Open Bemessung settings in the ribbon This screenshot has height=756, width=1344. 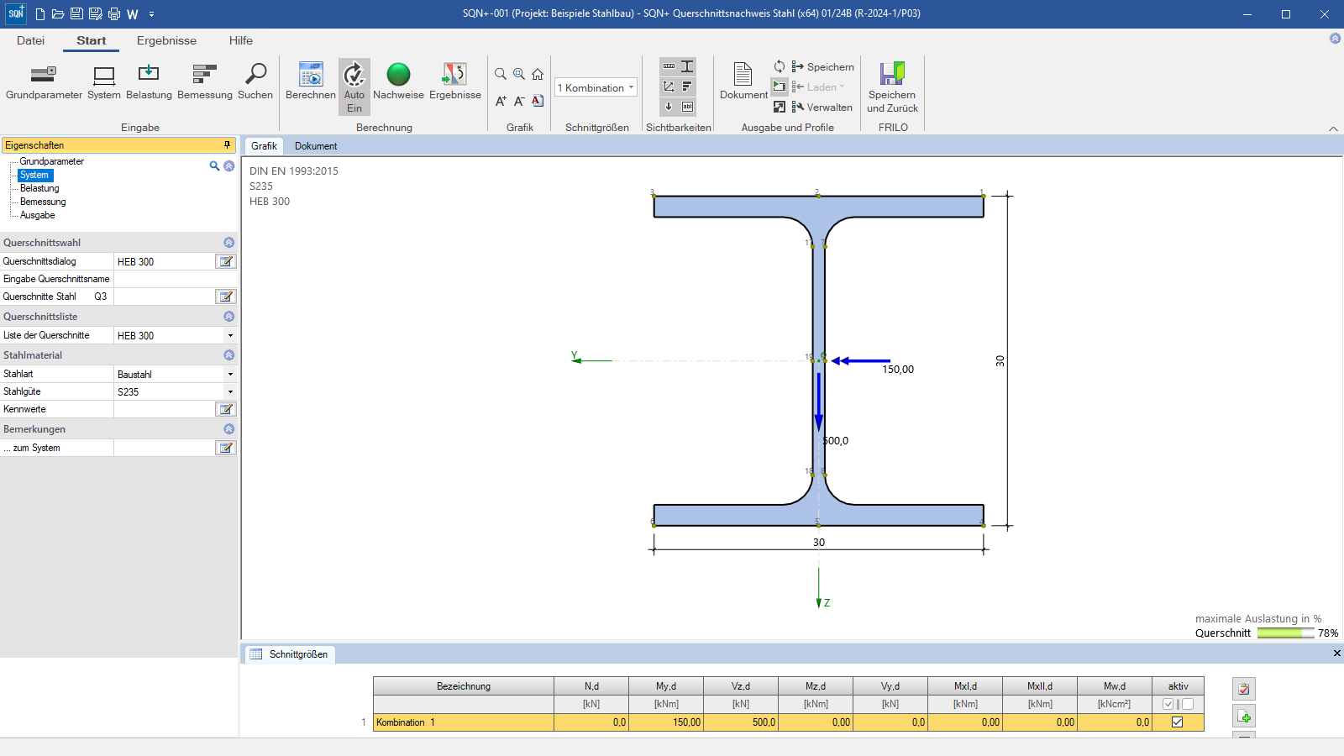(205, 82)
